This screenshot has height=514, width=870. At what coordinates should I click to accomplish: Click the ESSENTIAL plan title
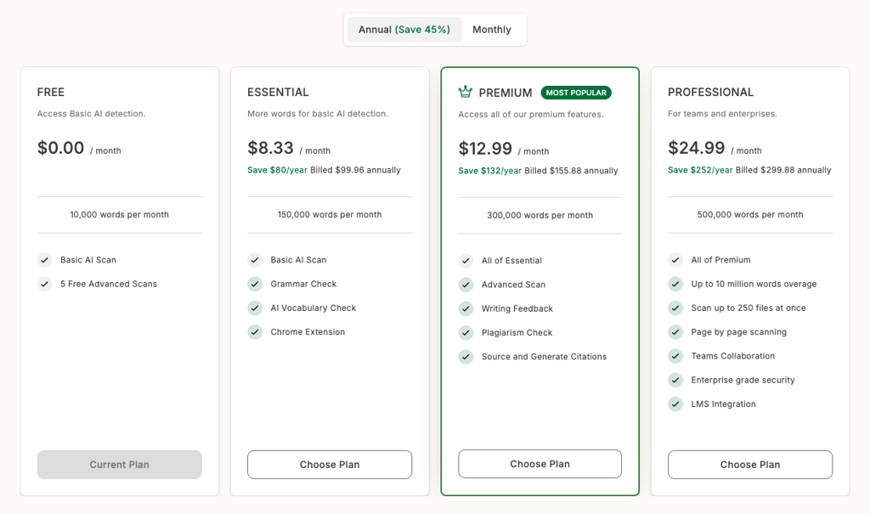click(278, 92)
